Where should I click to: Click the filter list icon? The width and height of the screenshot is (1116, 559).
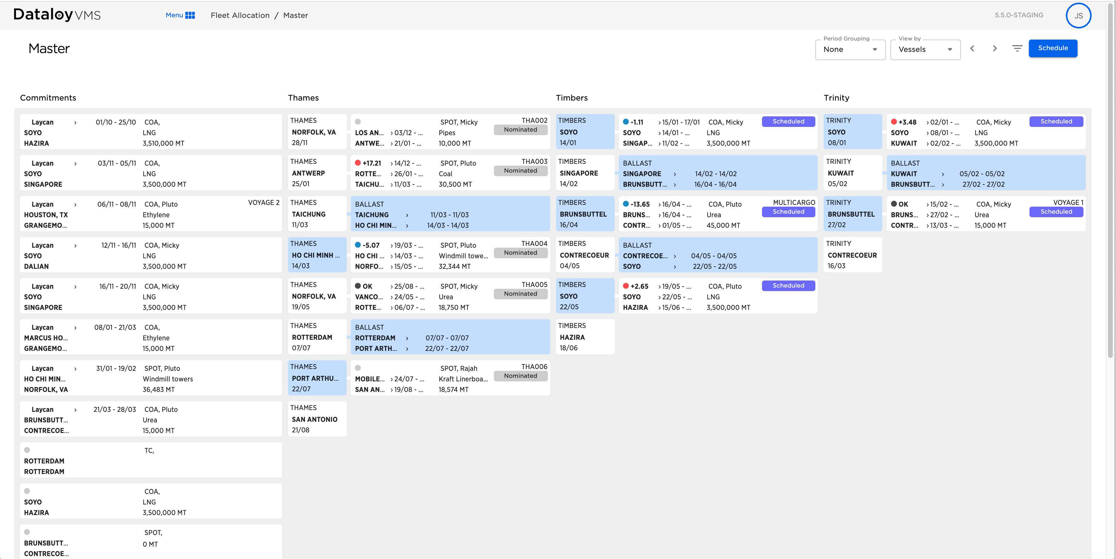point(1017,48)
